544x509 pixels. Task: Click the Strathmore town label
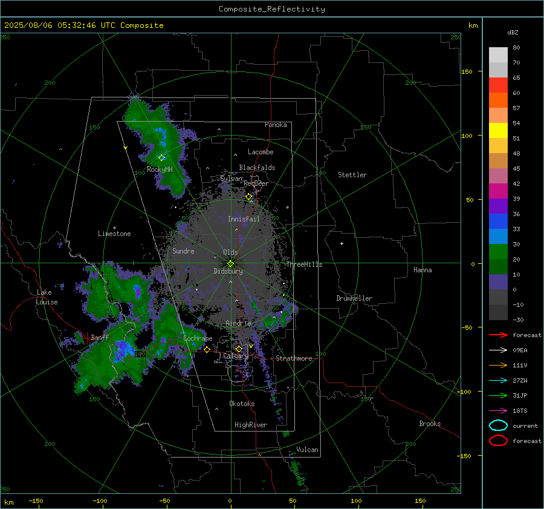(x=294, y=358)
